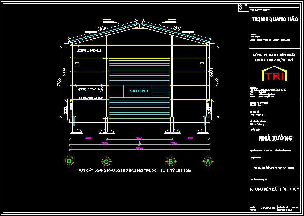Click the date 01/09/2022 field
Image resolution: width=304 pixels, height=216 pixels.
(x=268, y=208)
